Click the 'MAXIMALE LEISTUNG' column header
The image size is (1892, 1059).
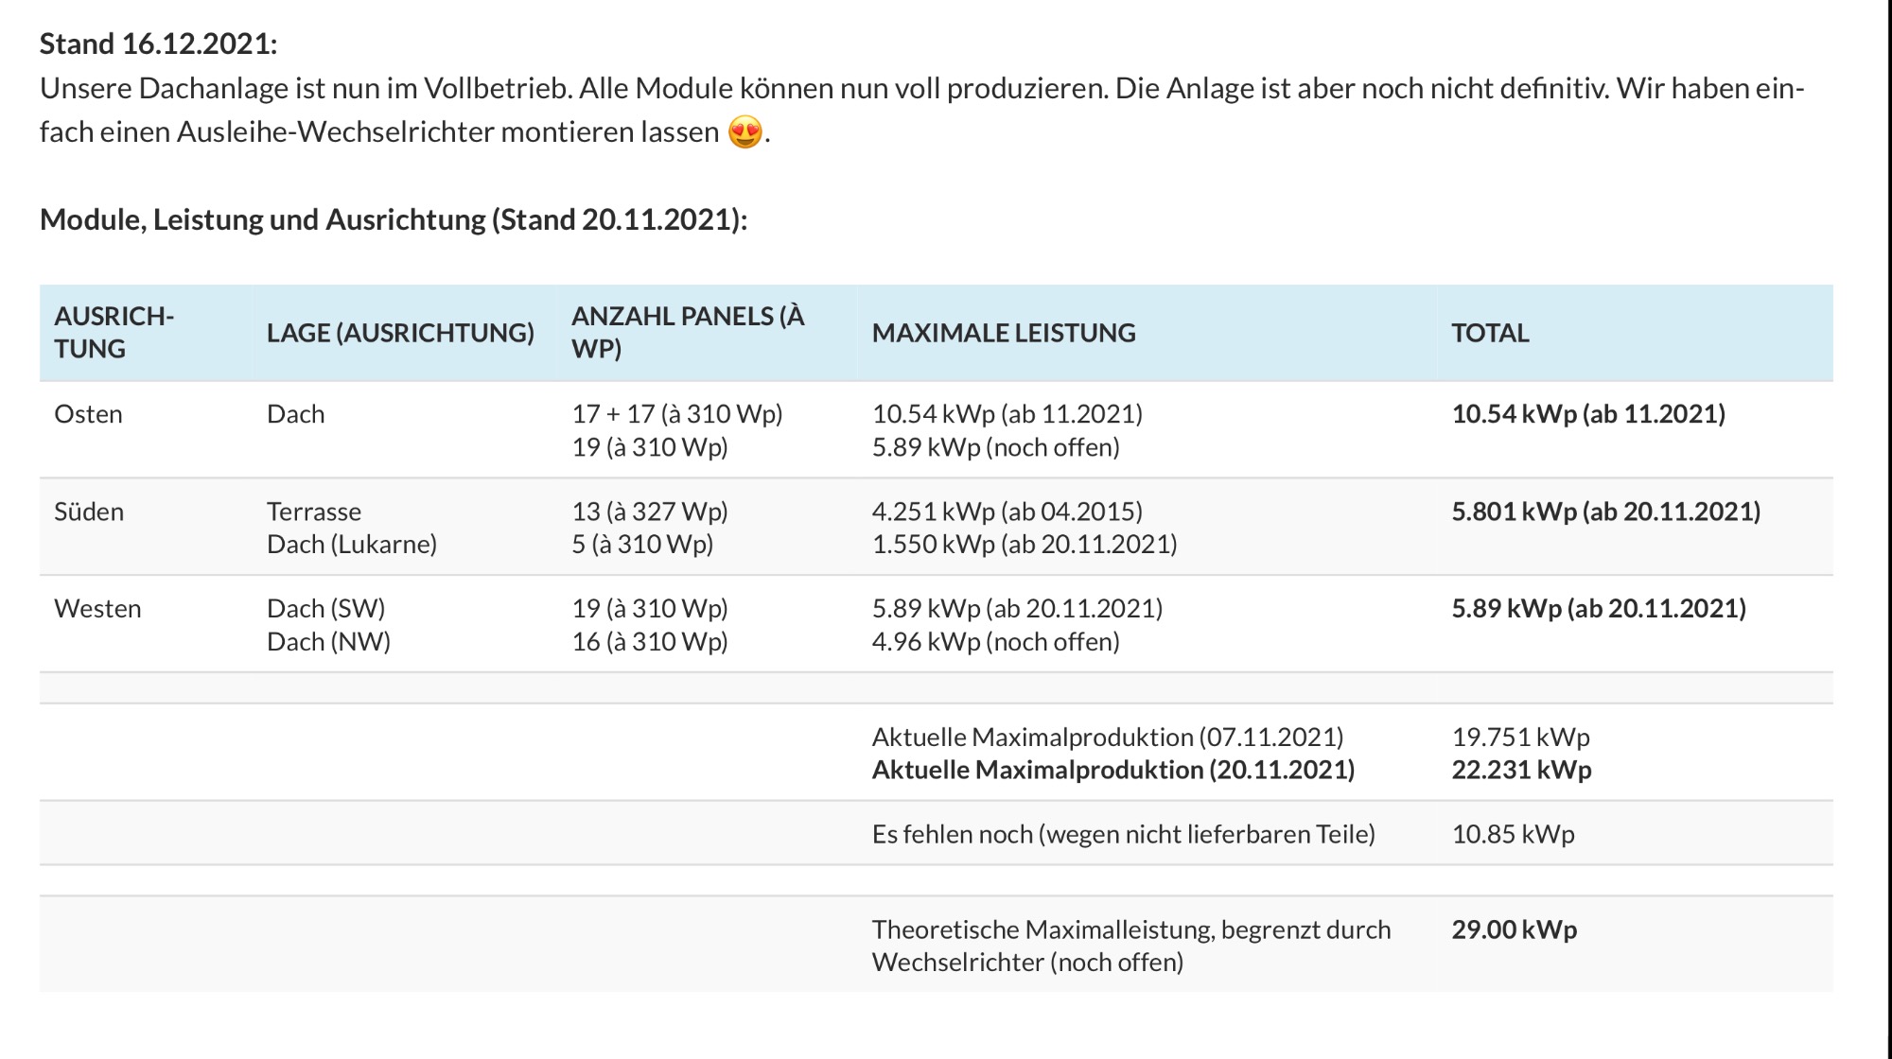(x=1004, y=333)
